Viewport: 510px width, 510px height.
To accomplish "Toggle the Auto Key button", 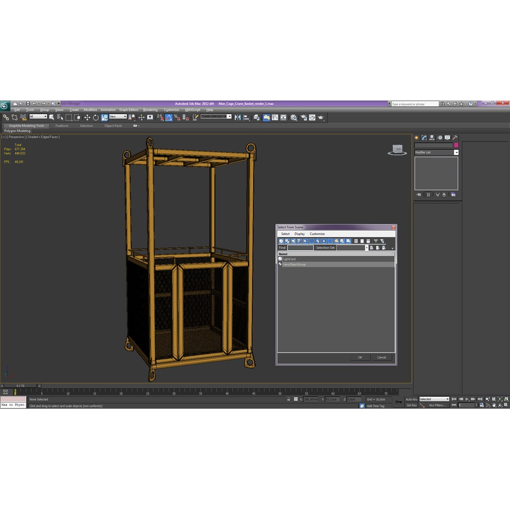I will (x=411, y=399).
